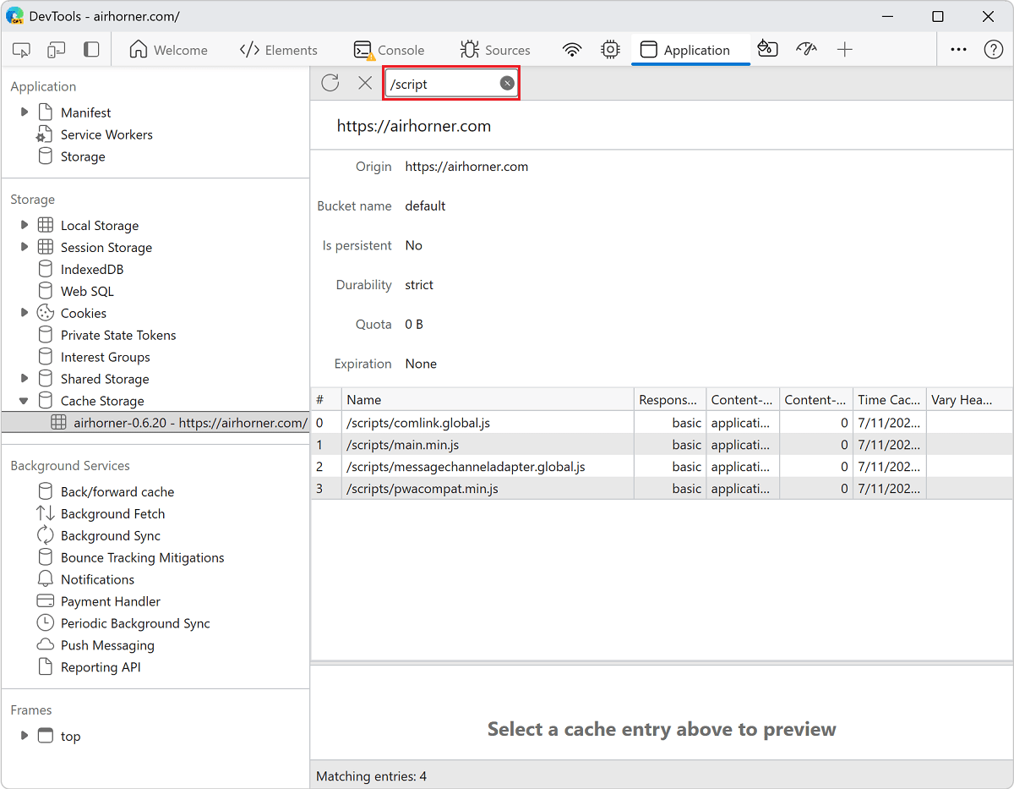1014x789 pixels.
Task: Change the DevTools dock side
Action: point(92,49)
